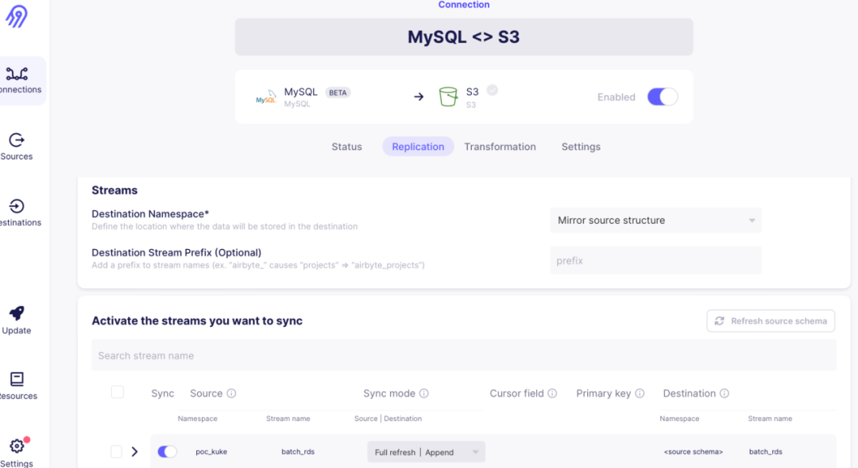
Task: Click the destination batch_rds stream name
Action: pos(766,451)
